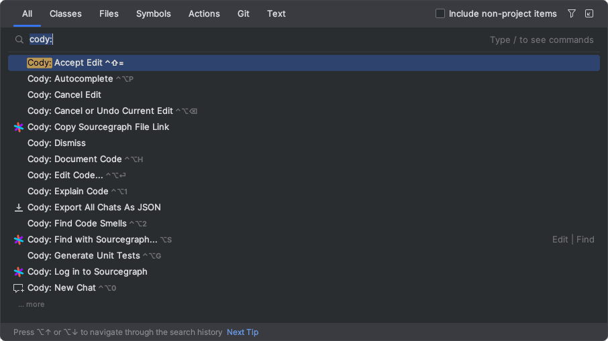Select Cody: New Chat result

(304, 288)
